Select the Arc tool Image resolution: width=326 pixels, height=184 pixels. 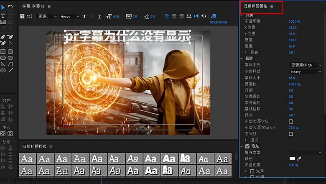pos(10,64)
